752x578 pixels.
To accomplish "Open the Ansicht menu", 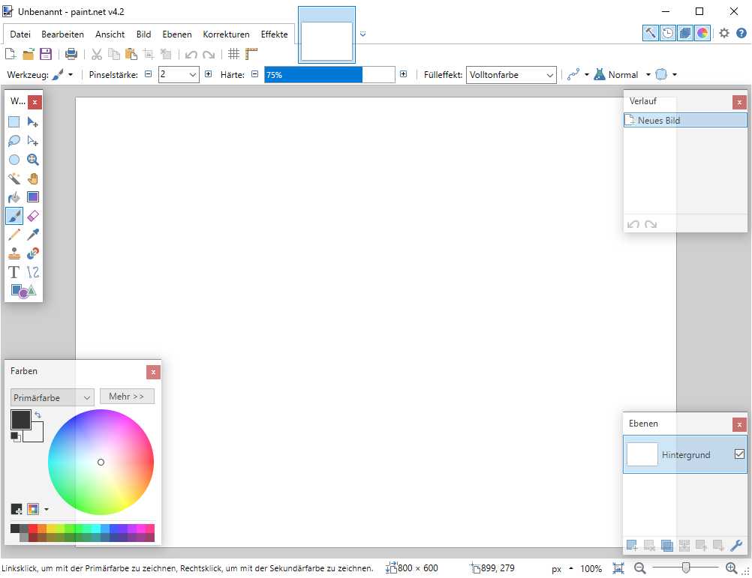I will coord(110,34).
